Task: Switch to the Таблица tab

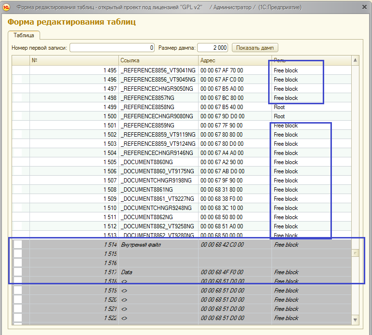Action: pos(24,35)
